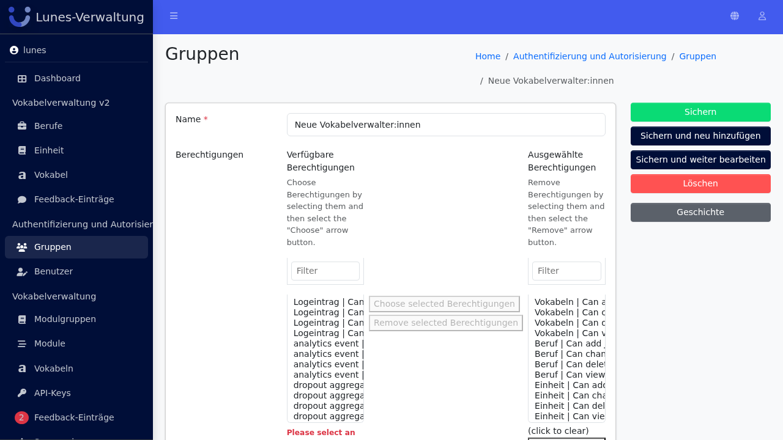The width and height of the screenshot is (783, 440).
Task: Open the Geschichte history button
Action: (700, 212)
